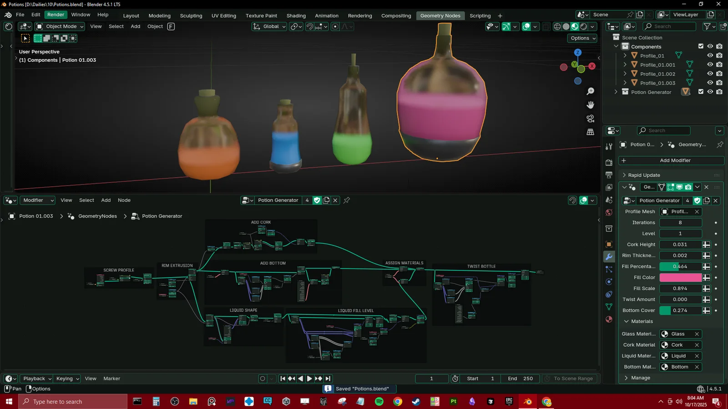This screenshot has width=728, height=409.
Task: Uncheck the Components collection exclude checkbox
Action: (x=701, y=46)
